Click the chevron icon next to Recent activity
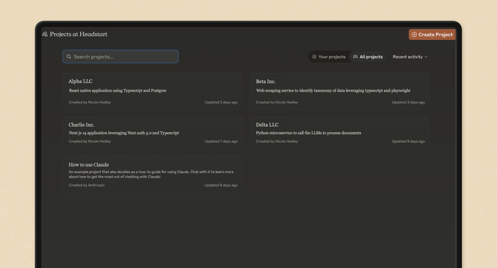The image size is (497, 268). (x=426, y=57)
